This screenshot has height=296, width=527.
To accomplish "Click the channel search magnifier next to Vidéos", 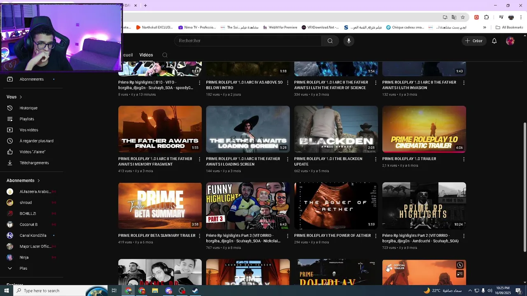I will (x=165, y=55).
